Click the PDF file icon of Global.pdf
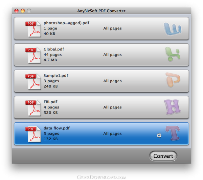The width and height of the screenshot is (203, 180). click(x=33, y=55)
